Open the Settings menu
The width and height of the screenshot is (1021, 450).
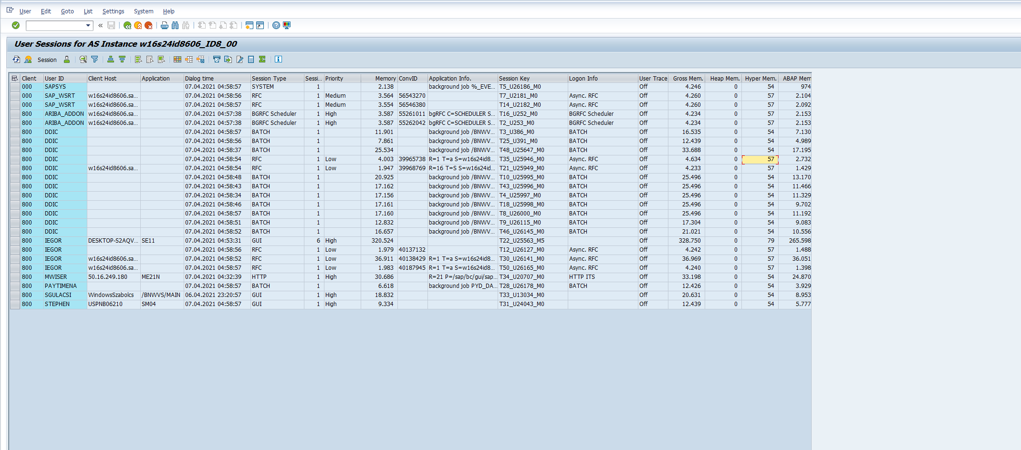coord(113,11)
